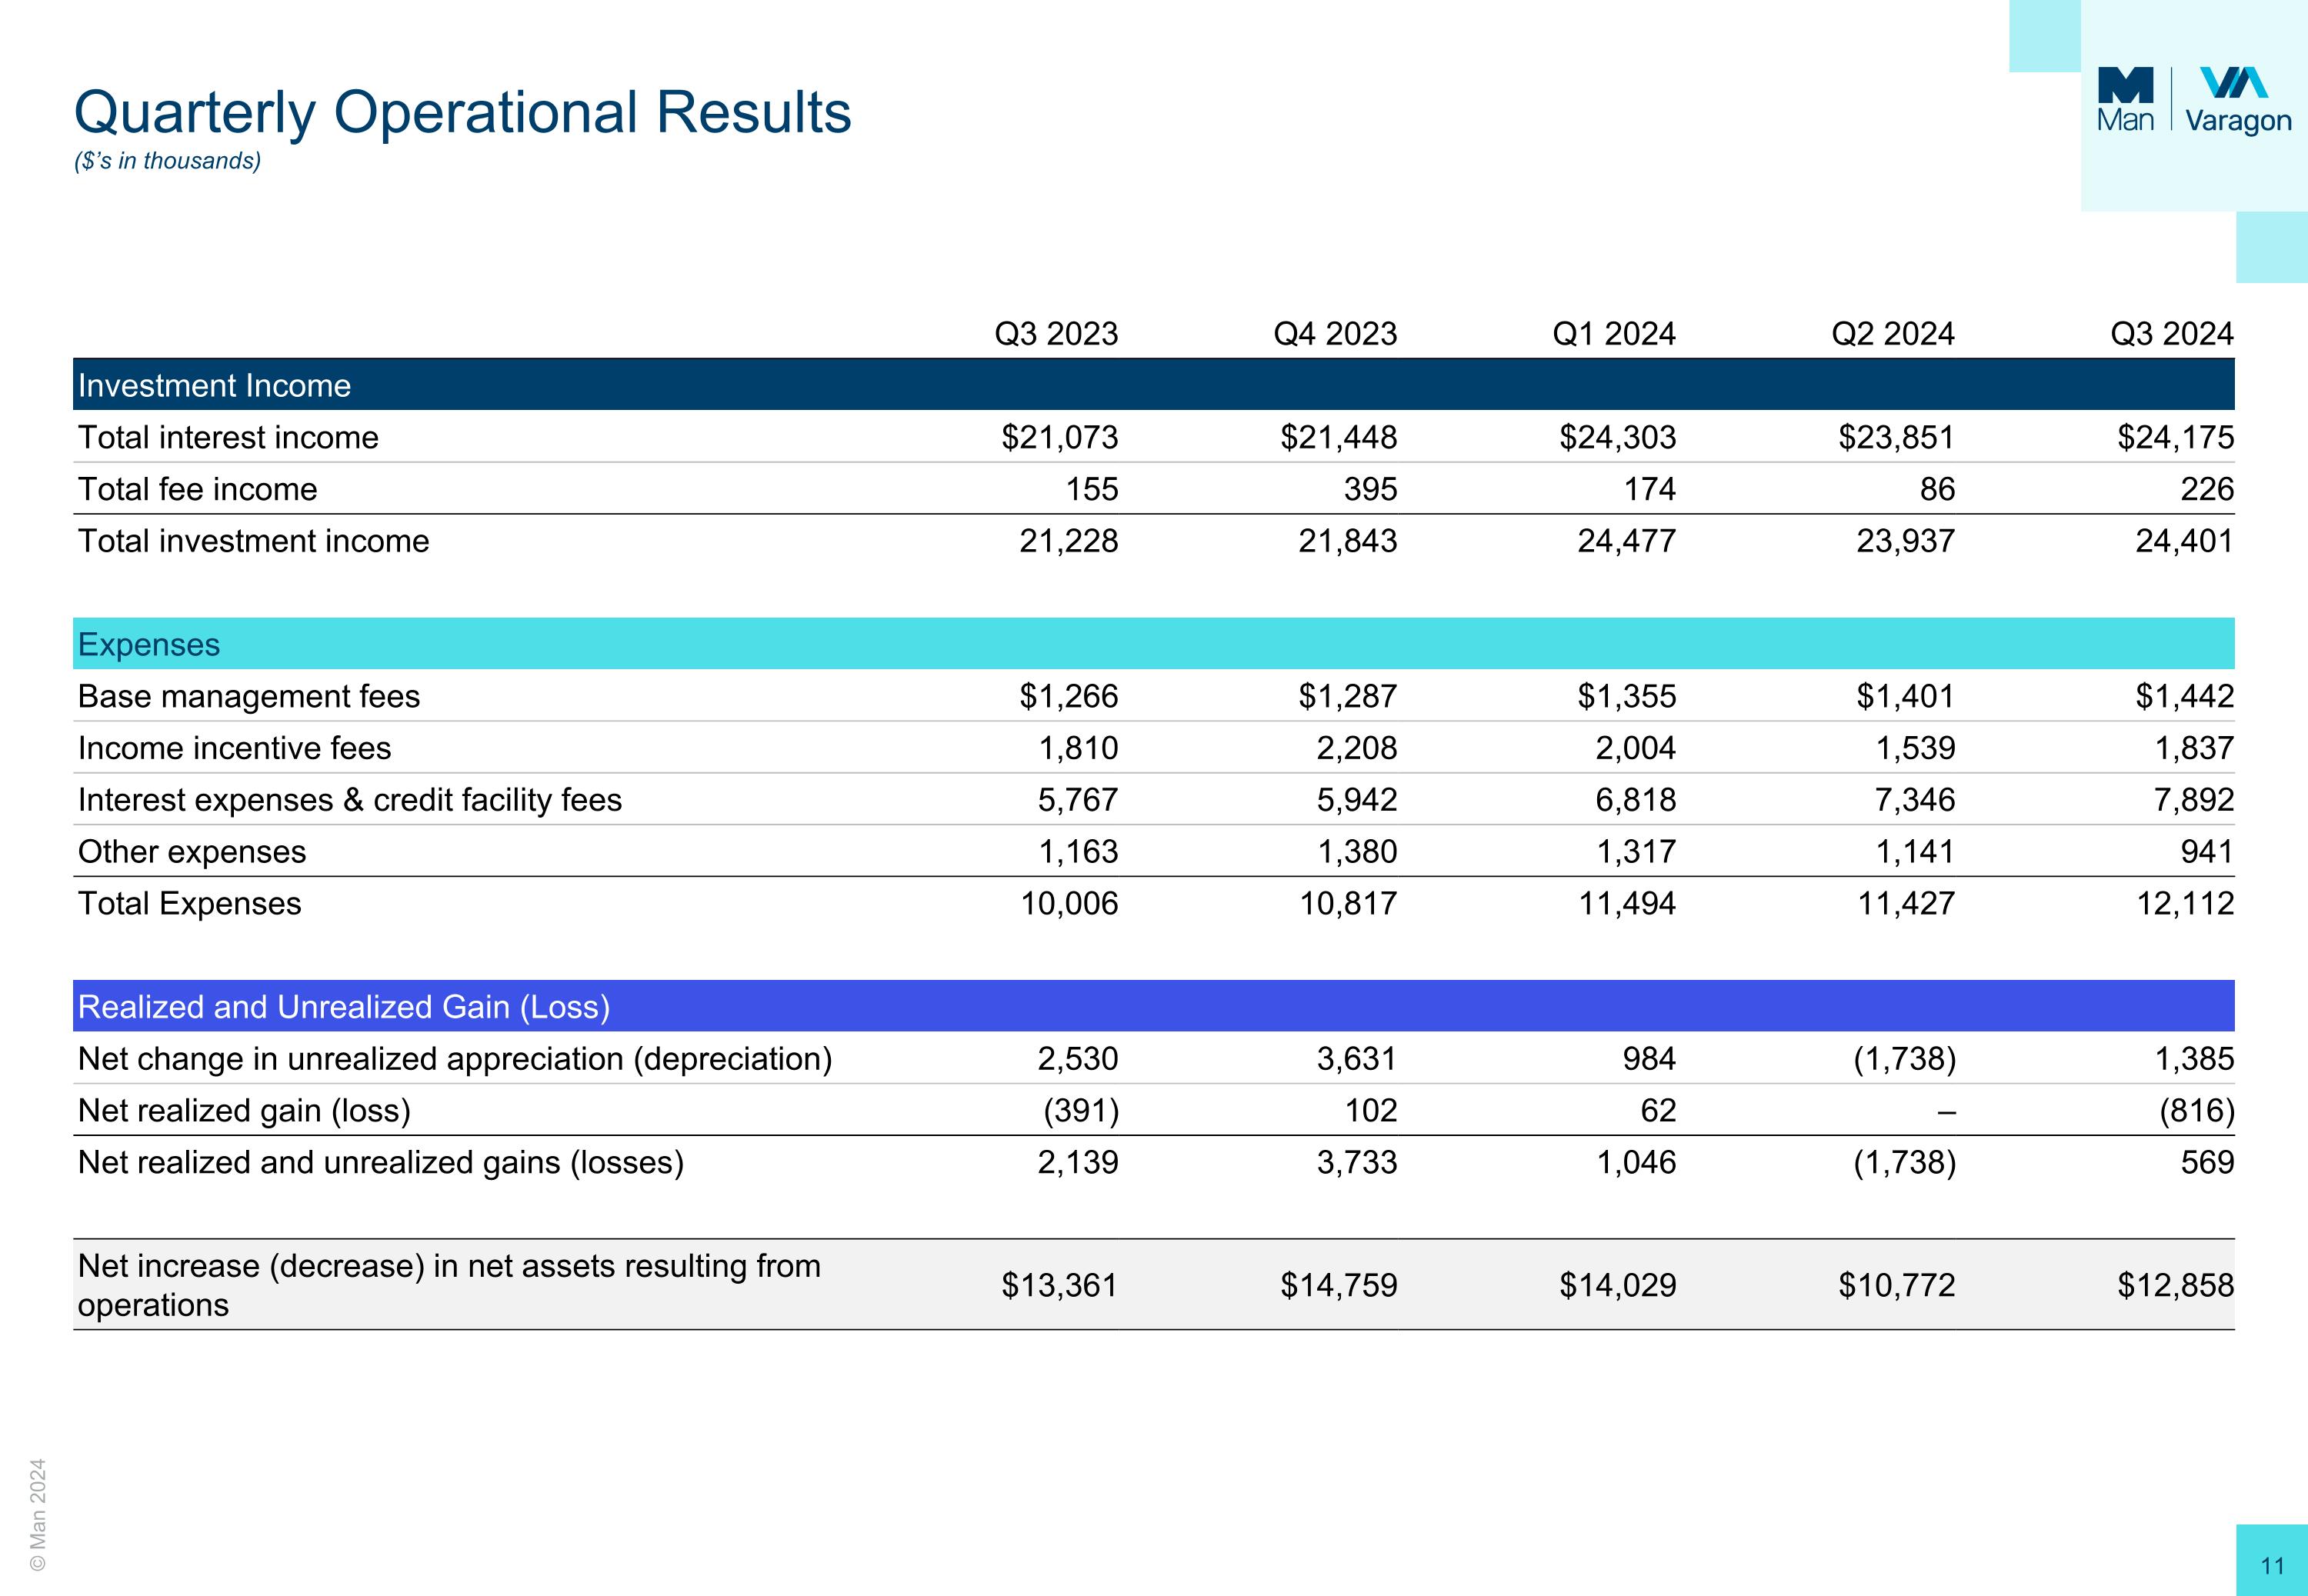This screenshot has height=1596, width=2308.
Task: Click 'Interest expenses & credit facility fees' label
Action: pos(350,800)
